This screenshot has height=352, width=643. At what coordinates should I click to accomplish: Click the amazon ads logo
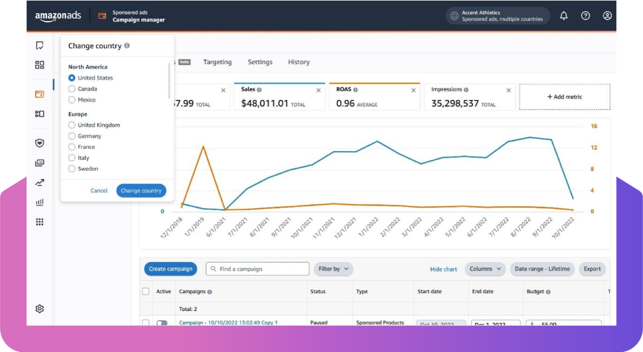[58, 16]
